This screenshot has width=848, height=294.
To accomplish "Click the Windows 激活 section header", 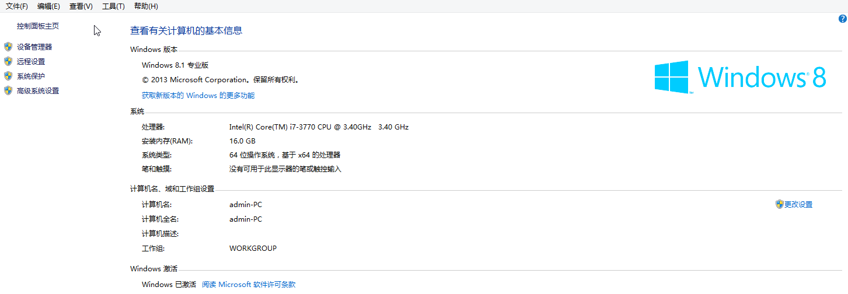I will click(x=153, y=269).
